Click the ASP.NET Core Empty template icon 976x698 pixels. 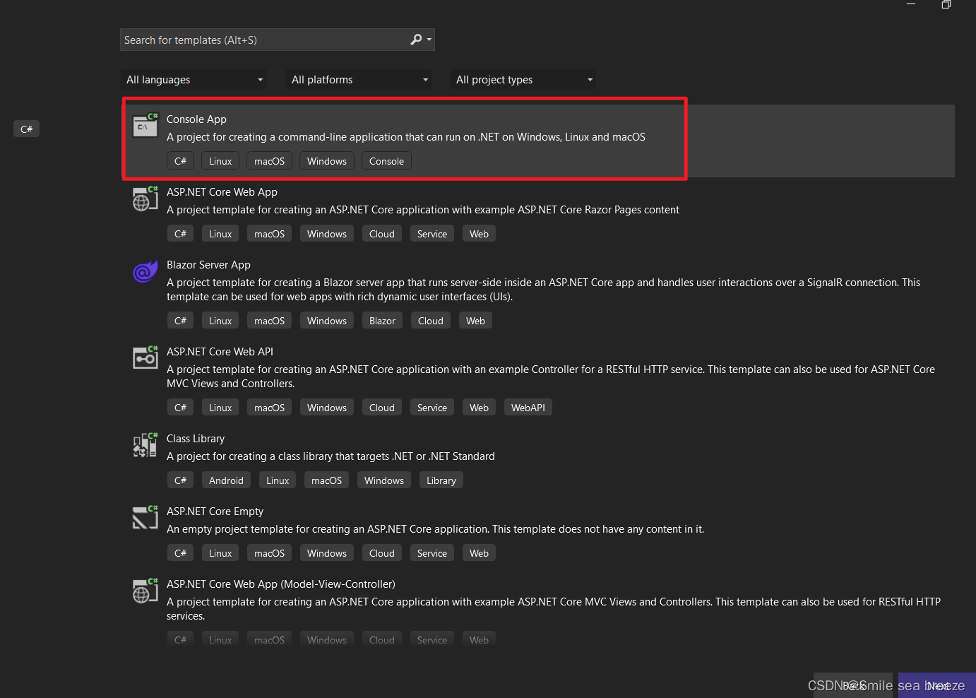click(x=145, y=517)
